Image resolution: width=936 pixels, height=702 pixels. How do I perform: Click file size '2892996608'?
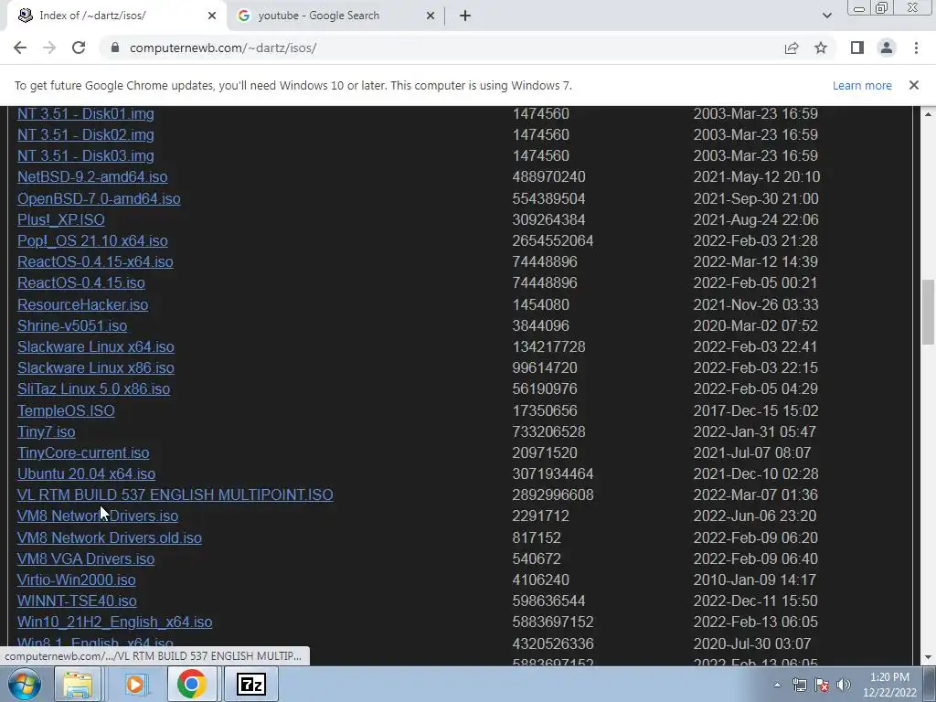(553, 495)
